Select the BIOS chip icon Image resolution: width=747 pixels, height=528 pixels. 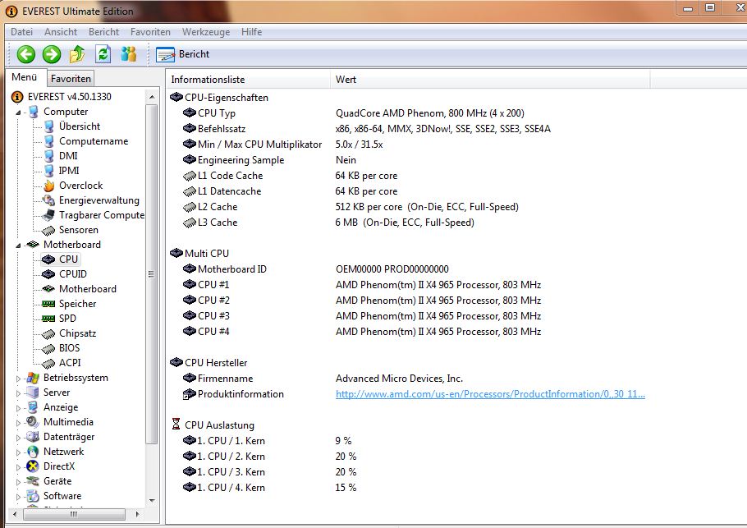click(48, 349)
